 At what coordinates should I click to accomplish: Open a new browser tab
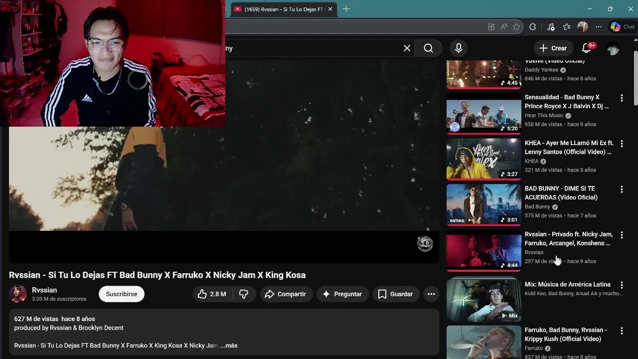[x=346, y=9]
